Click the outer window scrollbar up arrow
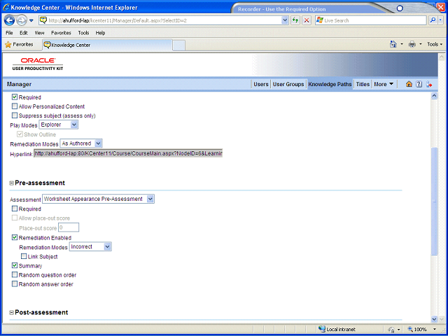Screen dimensions: 448x336 pyautogui.click(x=442, y=56)
